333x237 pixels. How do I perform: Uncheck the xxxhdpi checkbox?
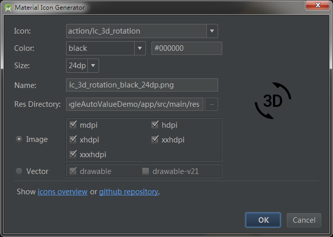tap(73, 154)
